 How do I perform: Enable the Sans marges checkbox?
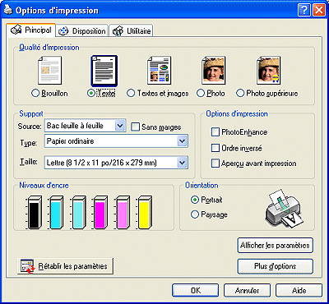135,127
